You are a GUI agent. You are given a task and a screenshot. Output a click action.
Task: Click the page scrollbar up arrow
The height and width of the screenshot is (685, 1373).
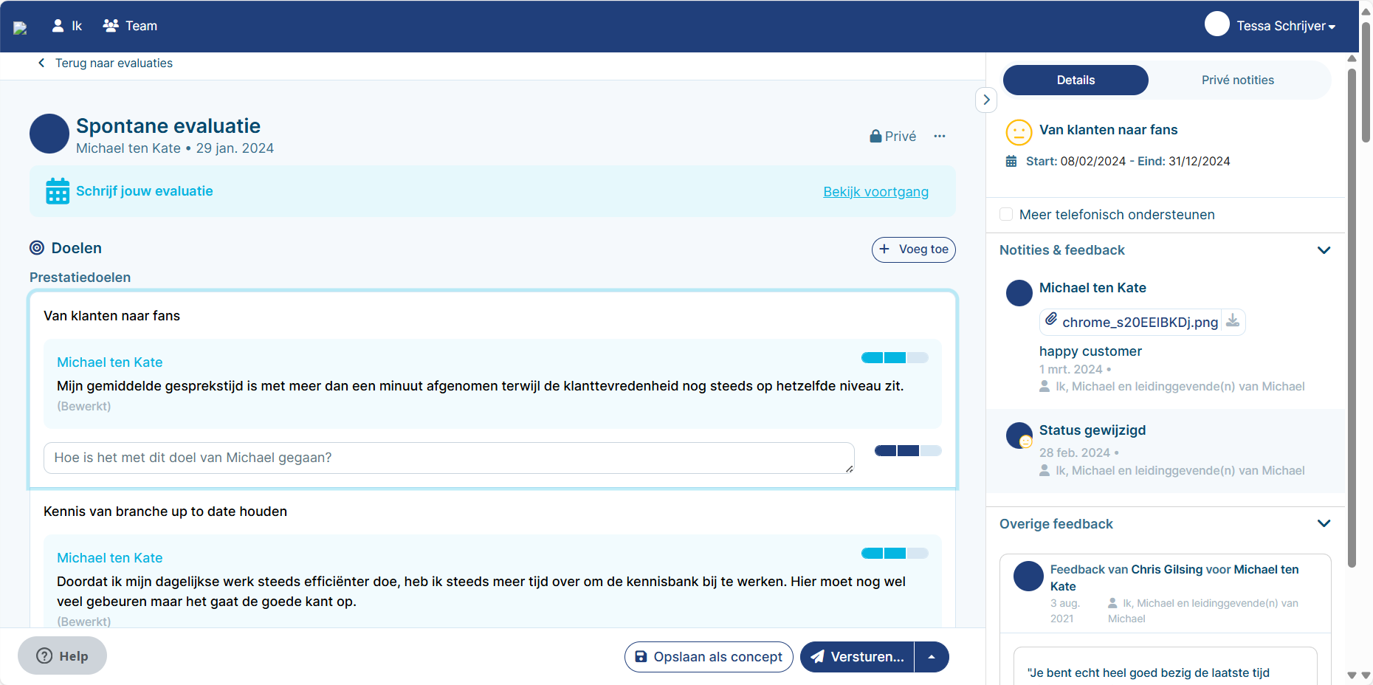[x=1366, y=11]
